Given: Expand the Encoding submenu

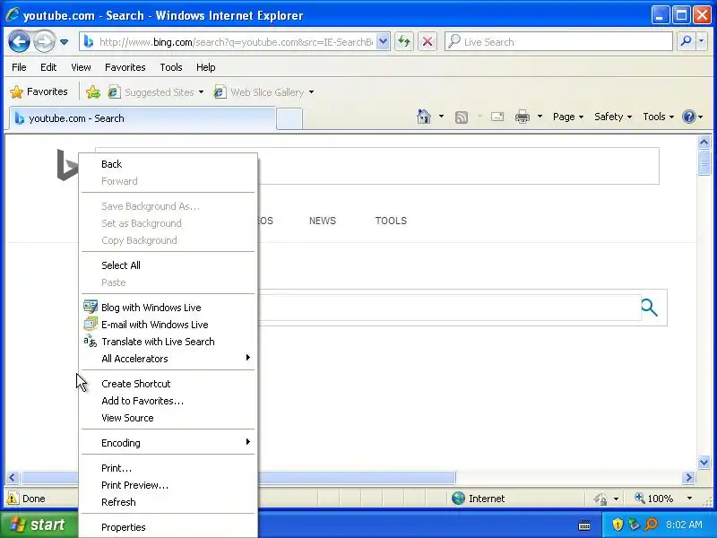Looking at the screenshot, I should [x=168, y=443].
